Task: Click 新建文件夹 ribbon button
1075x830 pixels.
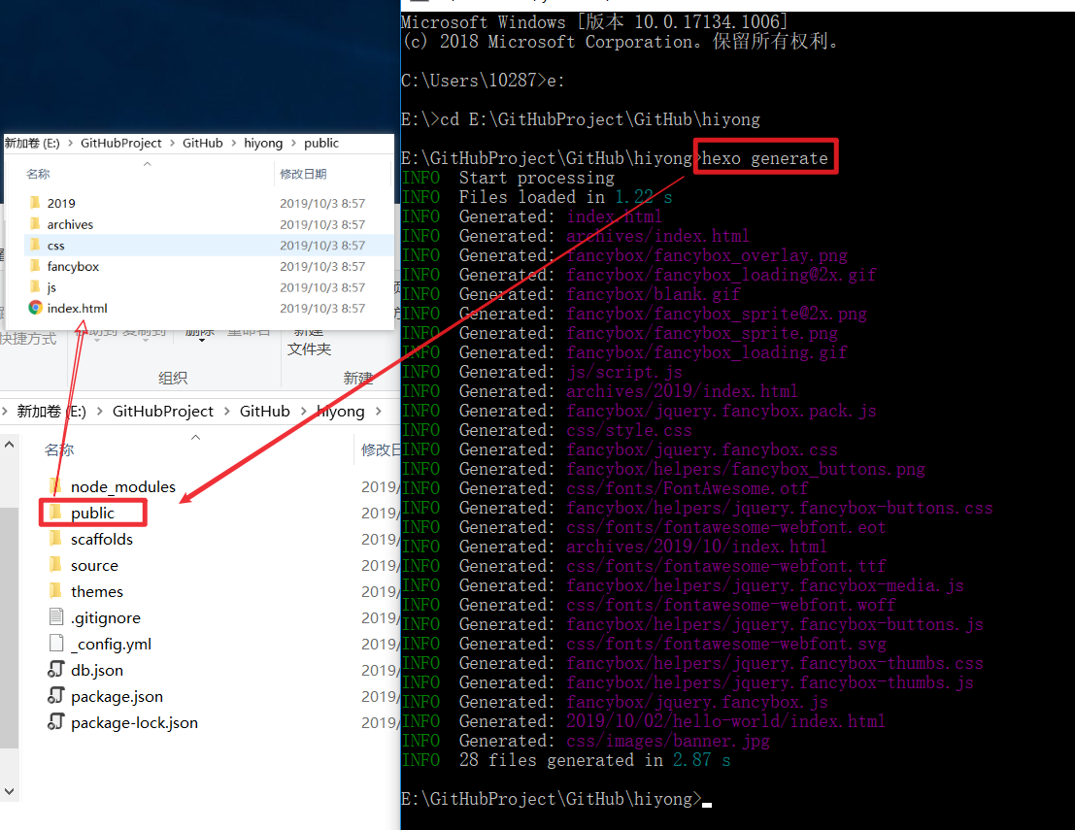Action: tap(309, 342)
